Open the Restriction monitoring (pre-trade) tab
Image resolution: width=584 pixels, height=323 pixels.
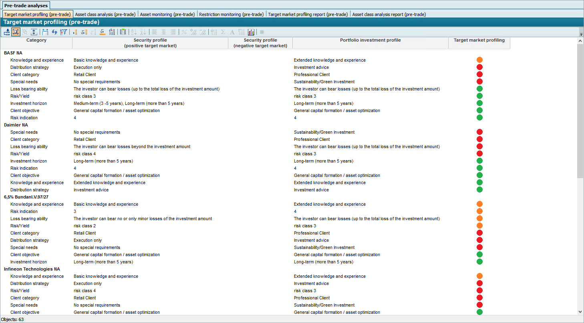click(x=232, y=14)
